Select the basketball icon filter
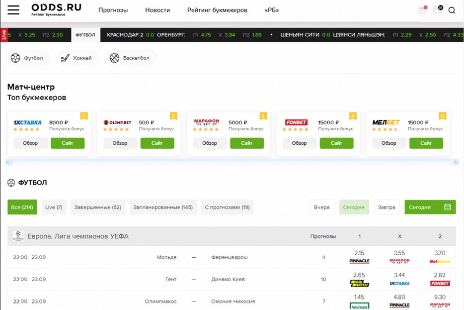 click(114, 58)
